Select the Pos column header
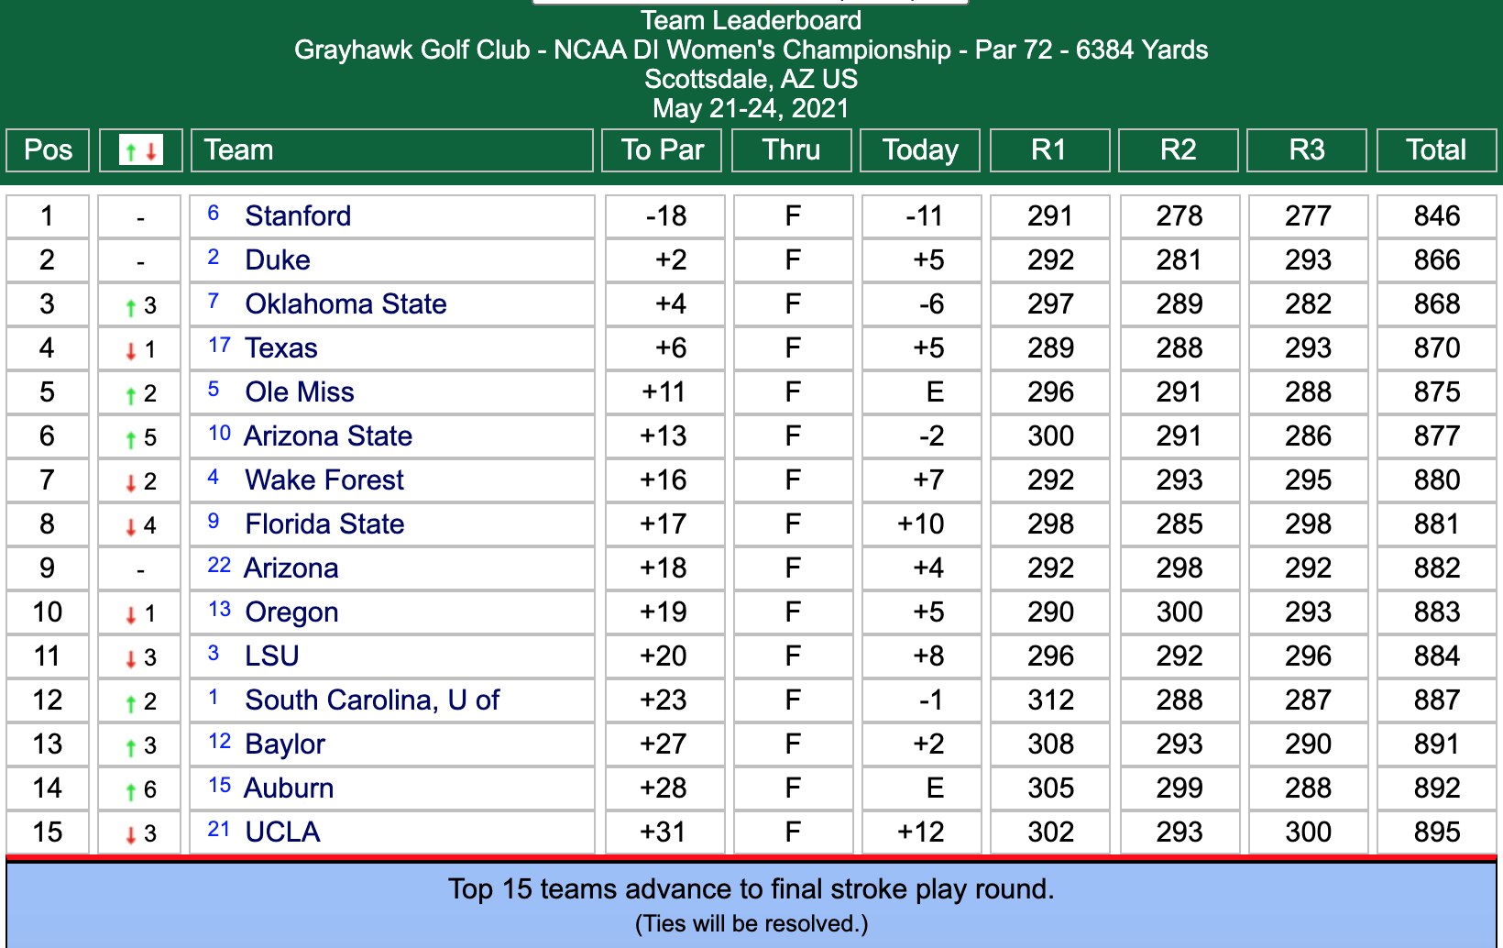Image resolution: width=1503 pixels, height=948 pixels. pyautogui.click(x=47, y=149)
